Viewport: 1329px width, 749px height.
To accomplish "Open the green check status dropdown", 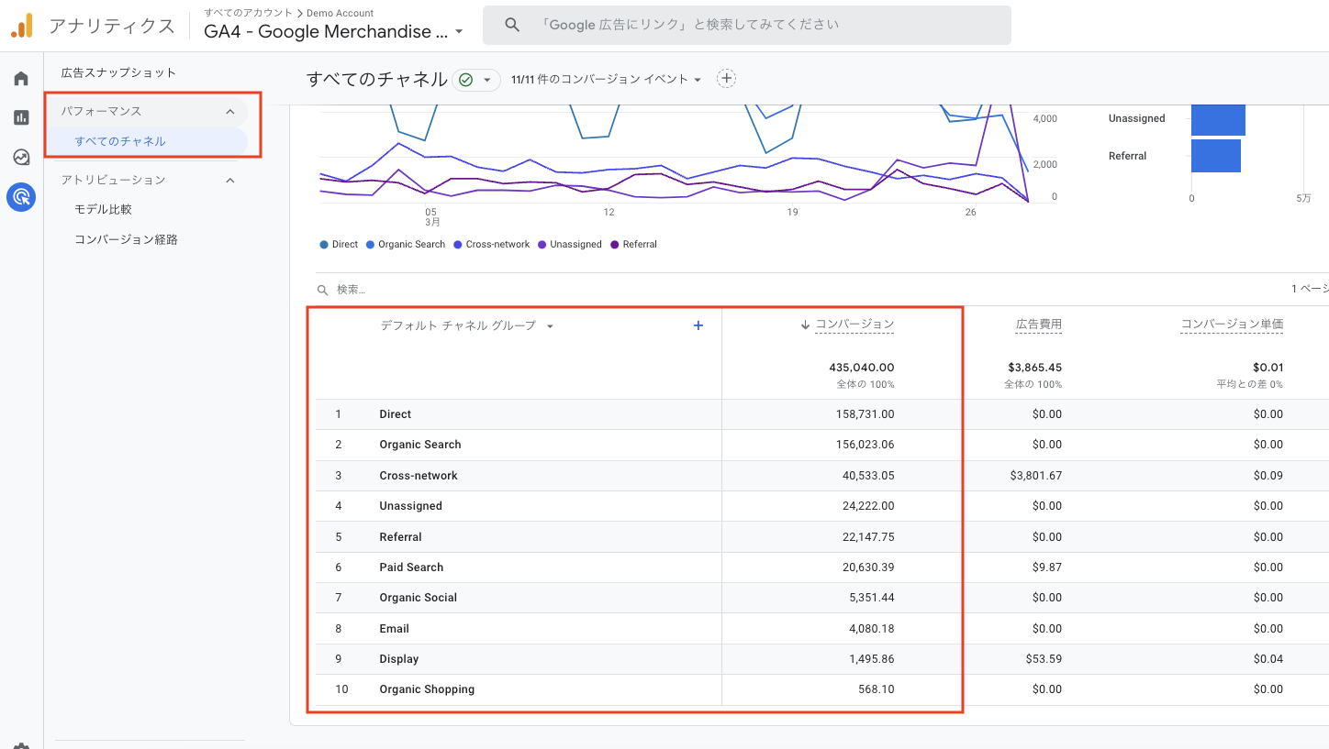I will click(x=476, y=80).
